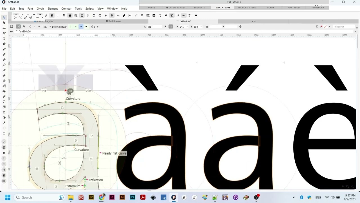Expand the flag color dropdown arrow
Screen dimensions: 360x203
coord(329,27)
